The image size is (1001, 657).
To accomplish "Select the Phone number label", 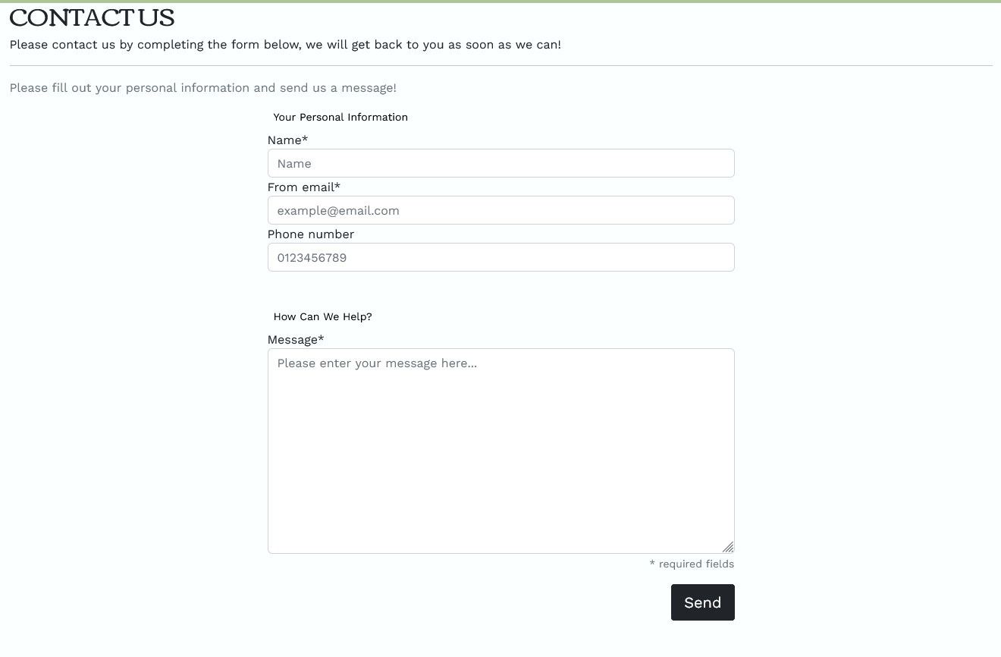I will point(311,234).
